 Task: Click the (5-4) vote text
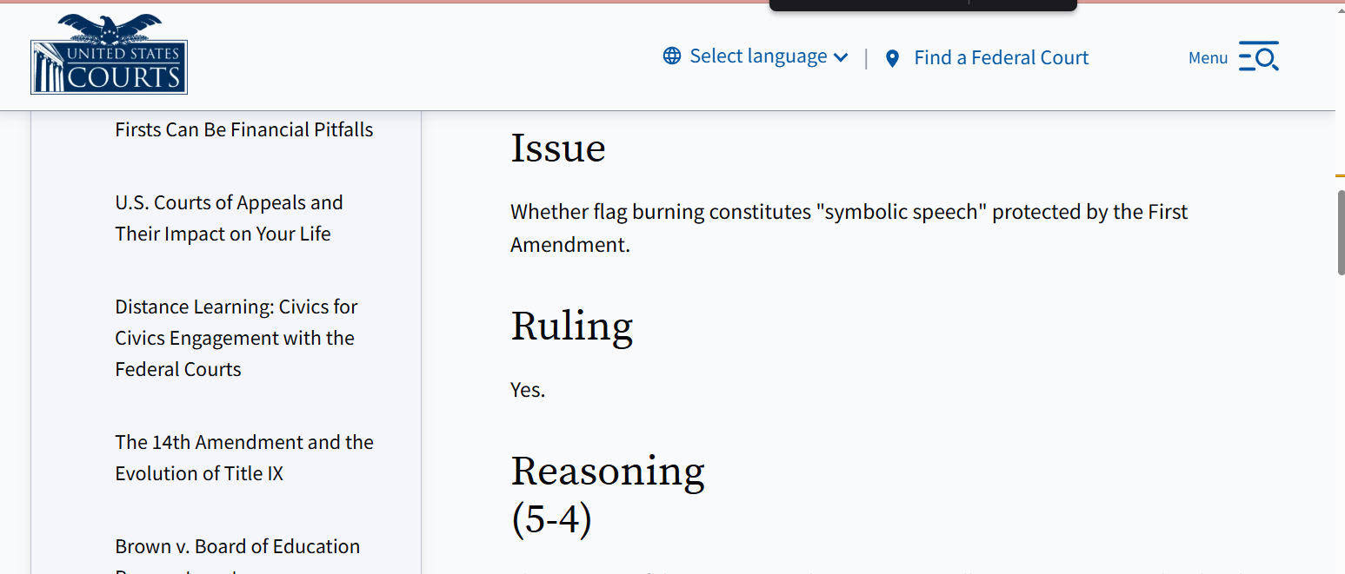551,519
